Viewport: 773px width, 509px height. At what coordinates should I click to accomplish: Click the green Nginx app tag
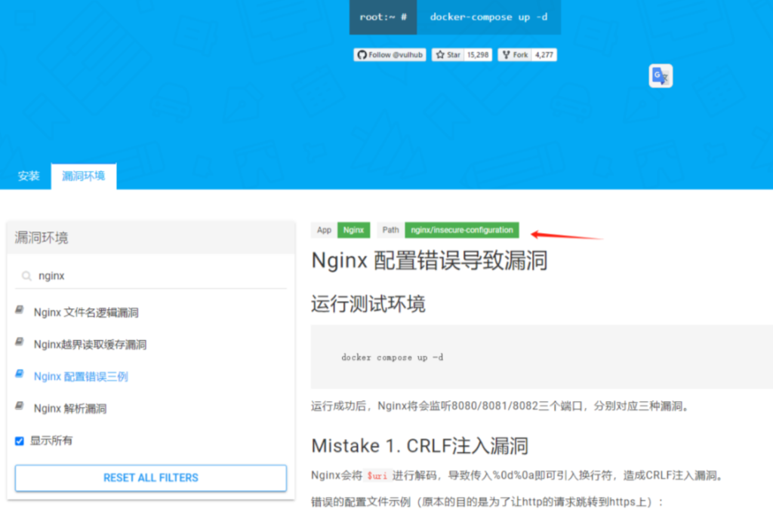click(x=353, y=230)
